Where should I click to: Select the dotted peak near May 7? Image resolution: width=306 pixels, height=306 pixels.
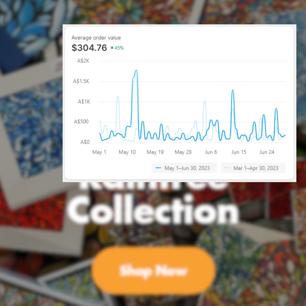coord(118,97)
